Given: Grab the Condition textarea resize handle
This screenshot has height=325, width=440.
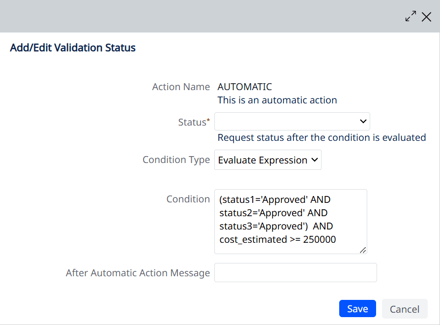Looking at the screenshot, I should pyautogui.click(x=363, y=250).
